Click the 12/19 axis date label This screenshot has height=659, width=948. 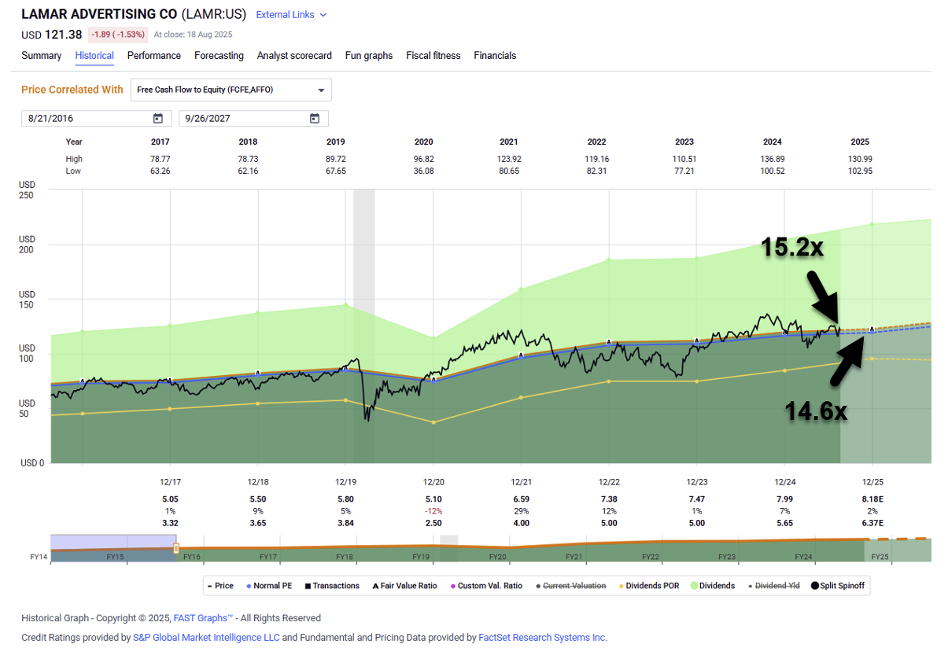(346, 481)
